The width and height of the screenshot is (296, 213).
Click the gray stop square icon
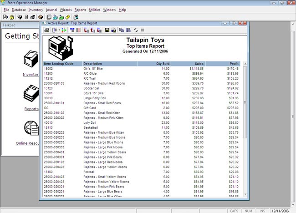click(143, 30)
